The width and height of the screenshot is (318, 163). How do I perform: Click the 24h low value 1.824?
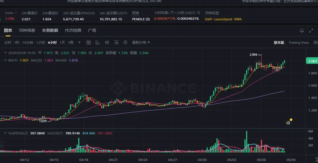47,19
